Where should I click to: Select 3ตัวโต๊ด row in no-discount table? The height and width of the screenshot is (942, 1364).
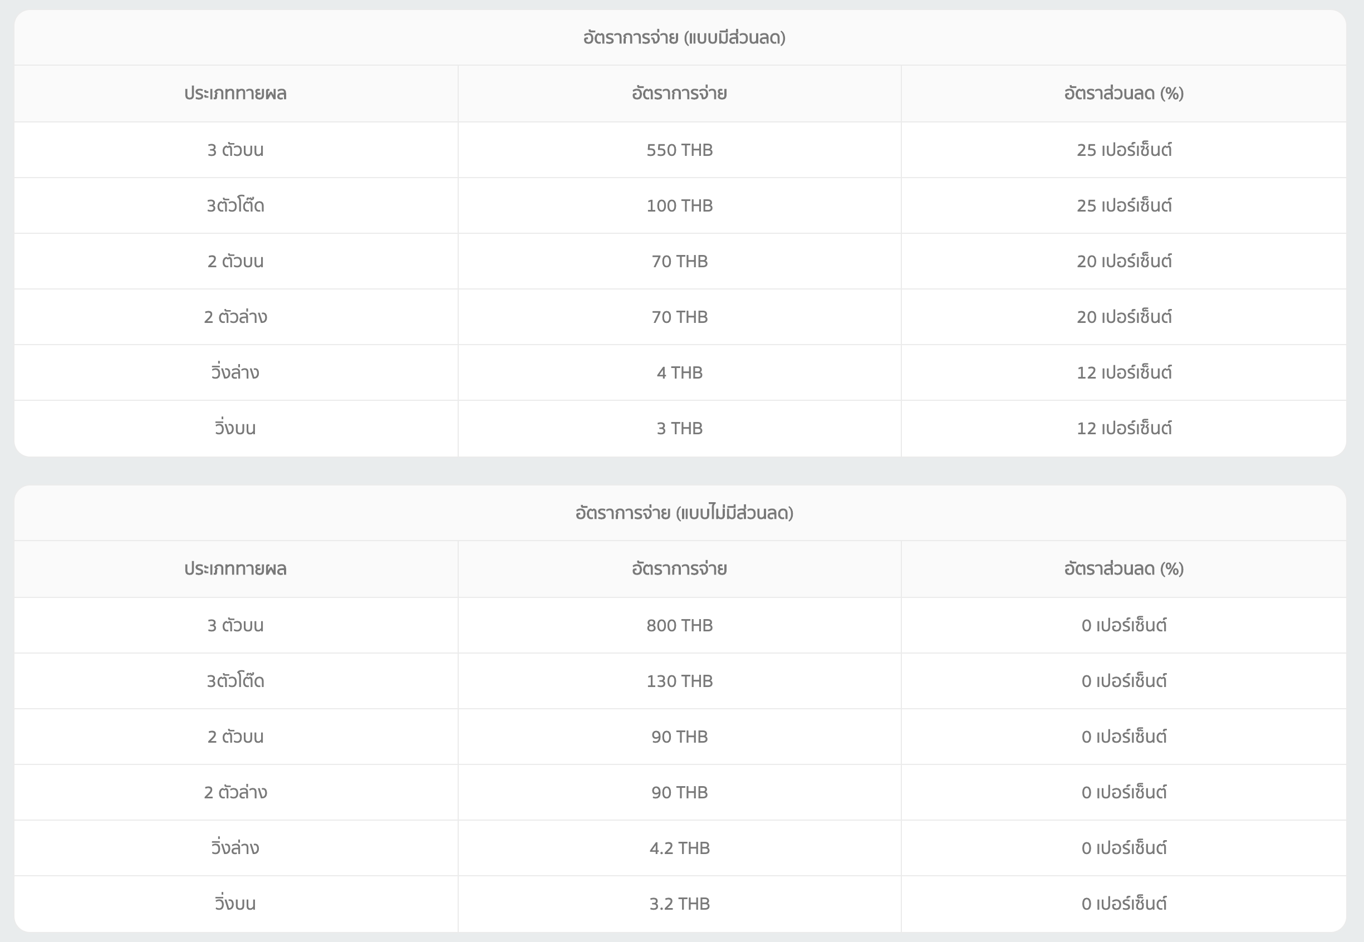pos(235,680)
